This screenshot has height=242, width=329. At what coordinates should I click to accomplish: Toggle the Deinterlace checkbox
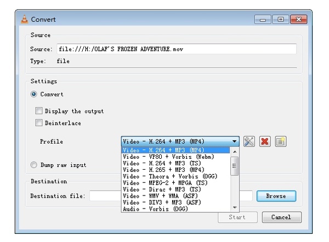(x=39, y=123)
